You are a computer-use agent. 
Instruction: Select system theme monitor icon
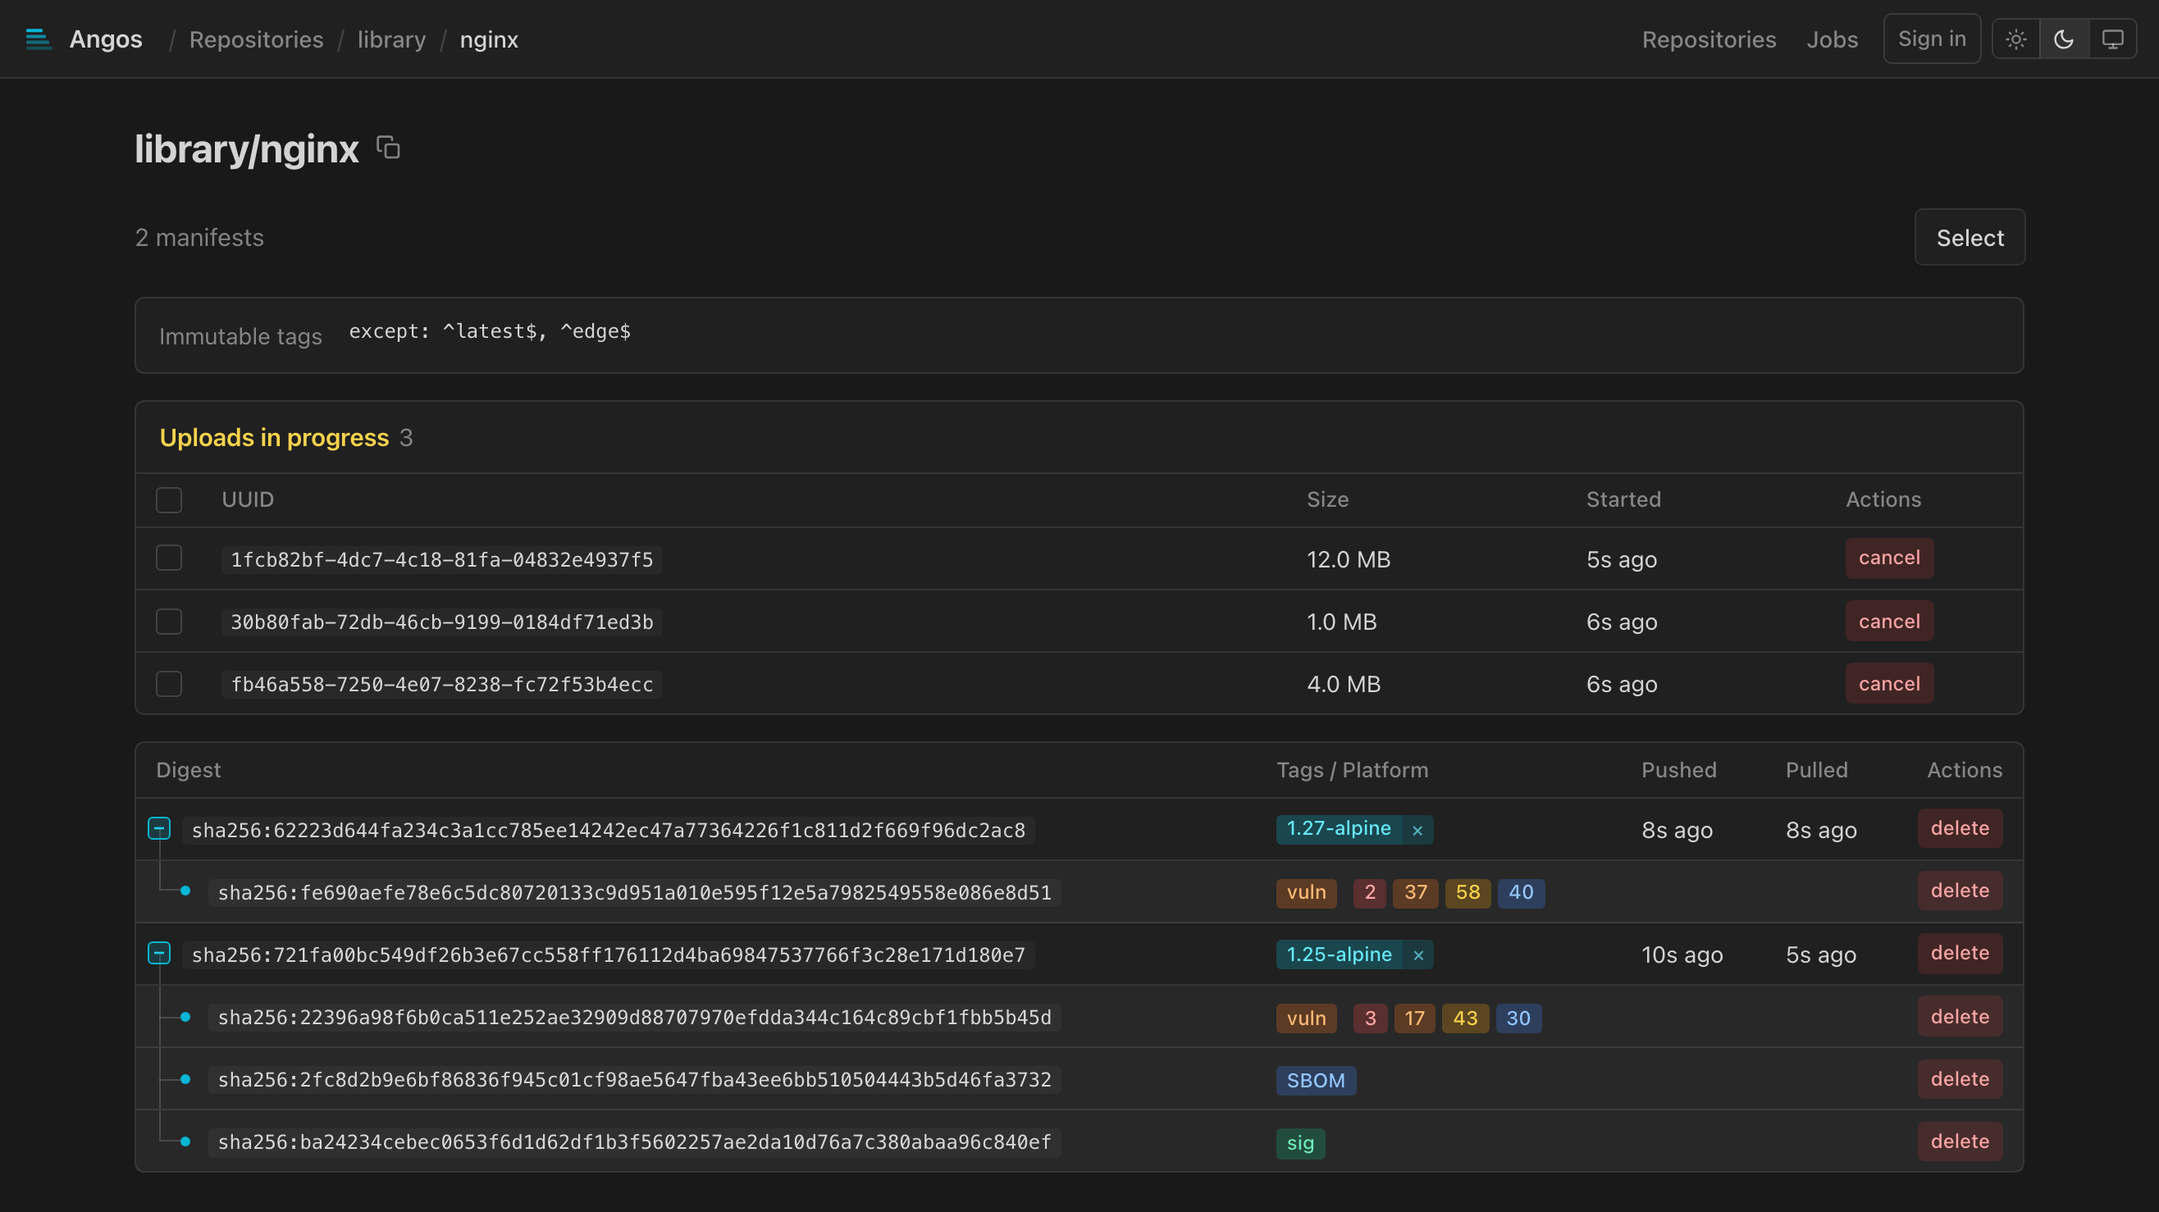[2112, 39]
